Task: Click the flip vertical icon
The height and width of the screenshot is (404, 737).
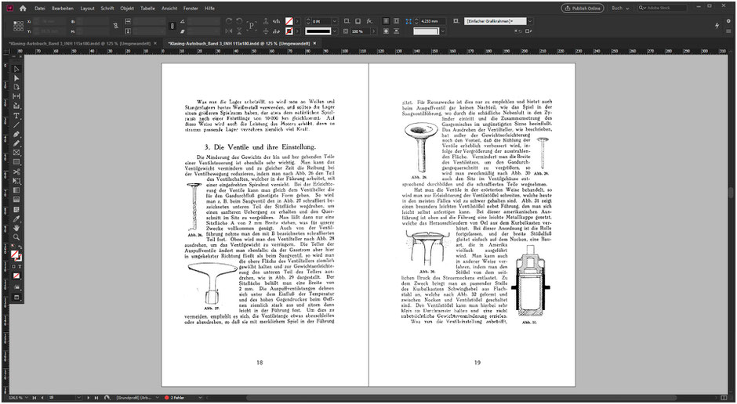Action: 239,31
